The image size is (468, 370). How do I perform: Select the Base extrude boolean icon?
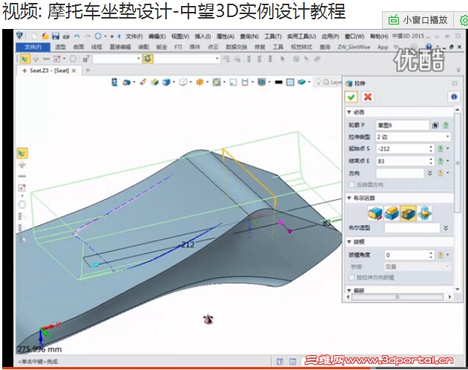point(375,213)
